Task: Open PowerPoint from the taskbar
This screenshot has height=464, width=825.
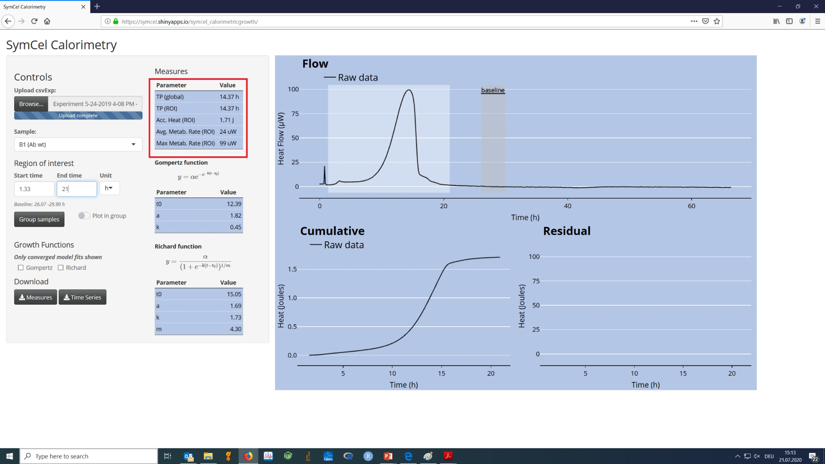Action: coord(388,456)
